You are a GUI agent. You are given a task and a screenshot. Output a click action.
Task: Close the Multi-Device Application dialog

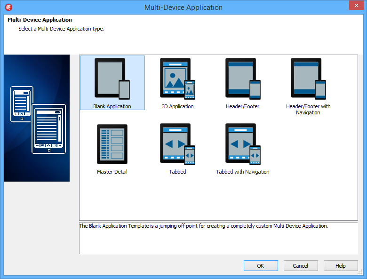(356, 5)
